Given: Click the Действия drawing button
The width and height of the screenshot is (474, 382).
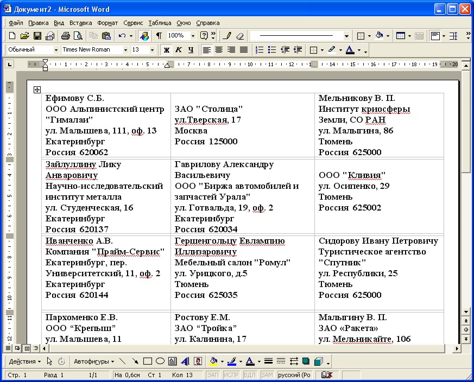Looking at the screenshot, I should [24, 361].
